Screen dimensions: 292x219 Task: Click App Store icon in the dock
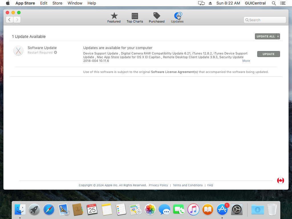pos(222,210)
